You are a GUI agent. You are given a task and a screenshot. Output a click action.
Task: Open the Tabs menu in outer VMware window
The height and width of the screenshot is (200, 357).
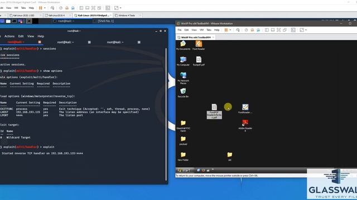[x=23, y=8]
